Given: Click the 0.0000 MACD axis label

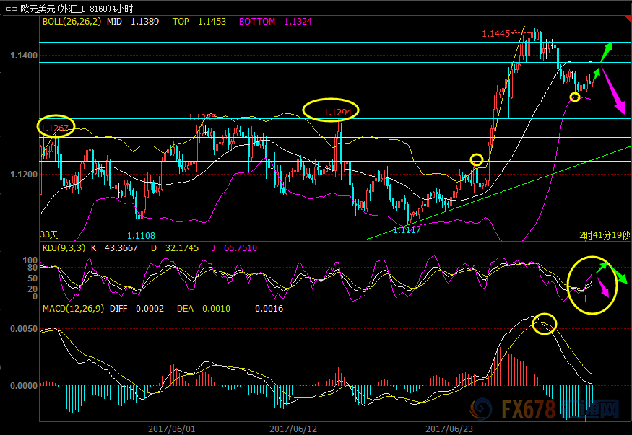Looking at the screenshot, I should pyautogui.click(x=24, y=385).
